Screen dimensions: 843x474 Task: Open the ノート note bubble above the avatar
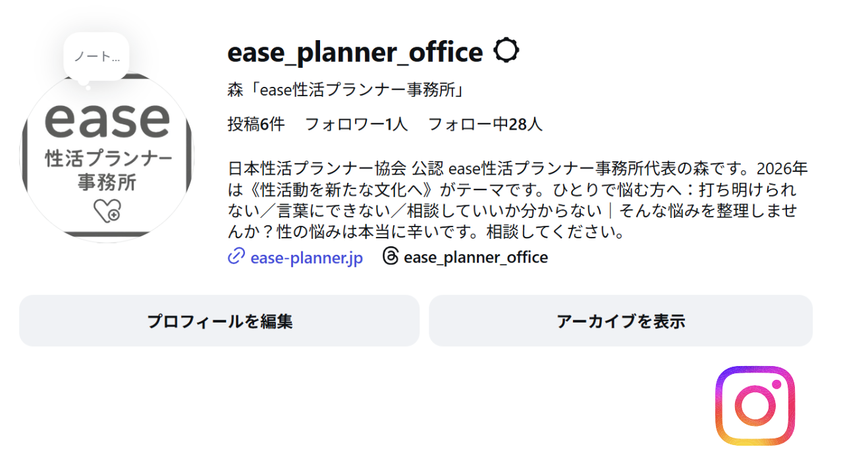[x=96, y=56]
